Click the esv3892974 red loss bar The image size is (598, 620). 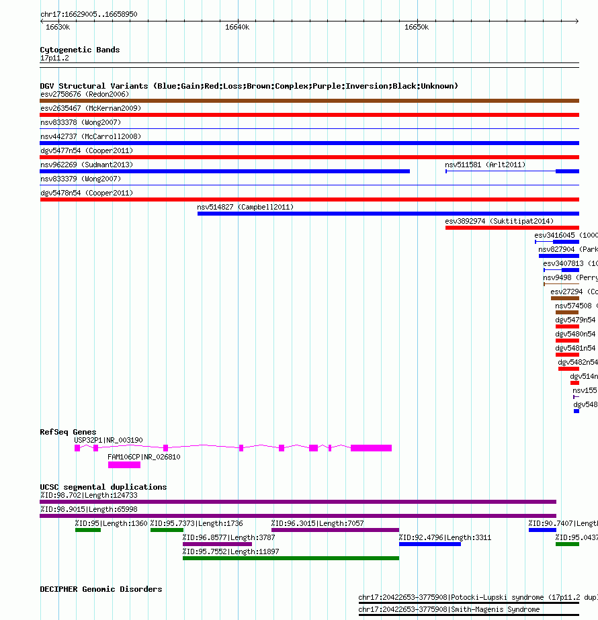(x=512, y=228)
